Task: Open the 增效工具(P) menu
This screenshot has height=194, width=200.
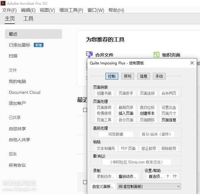Action: 71,10
